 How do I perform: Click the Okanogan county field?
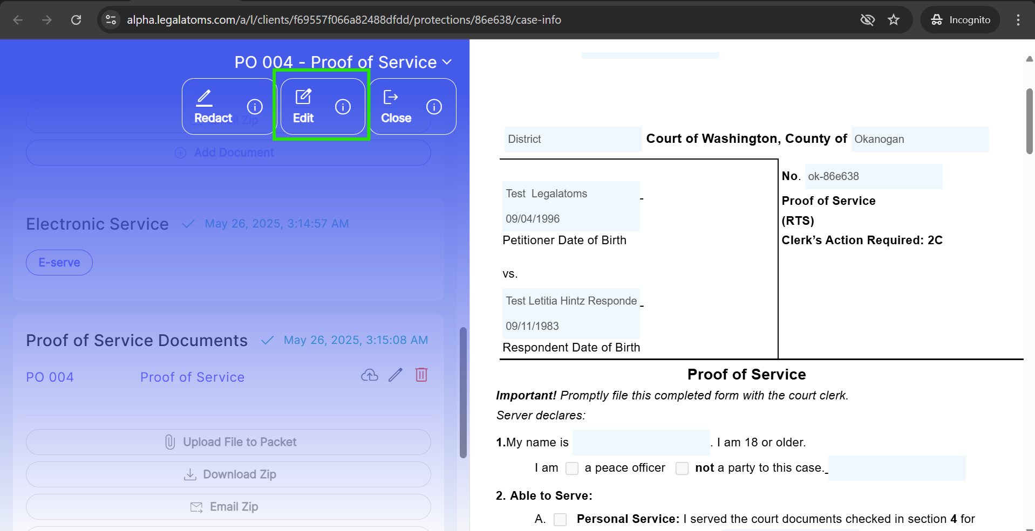[920, 139]
